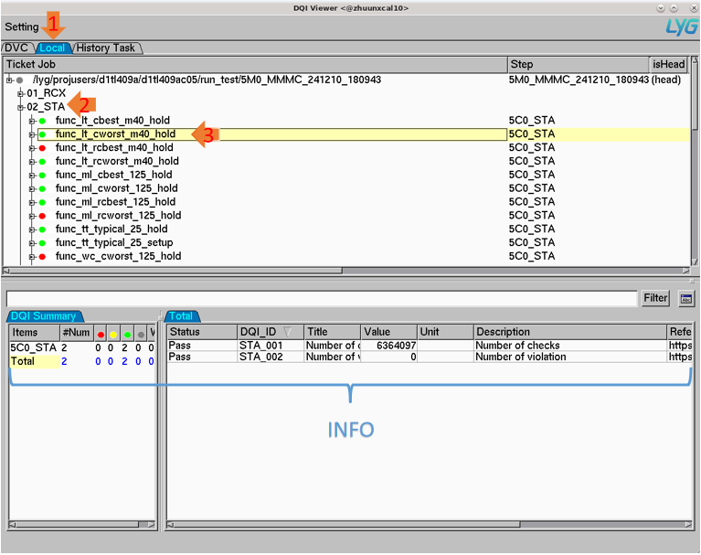The width and height of the screenshot is (701, 555).
Task: Sort by red status column in DQI Summary
Action: point(101,334)
